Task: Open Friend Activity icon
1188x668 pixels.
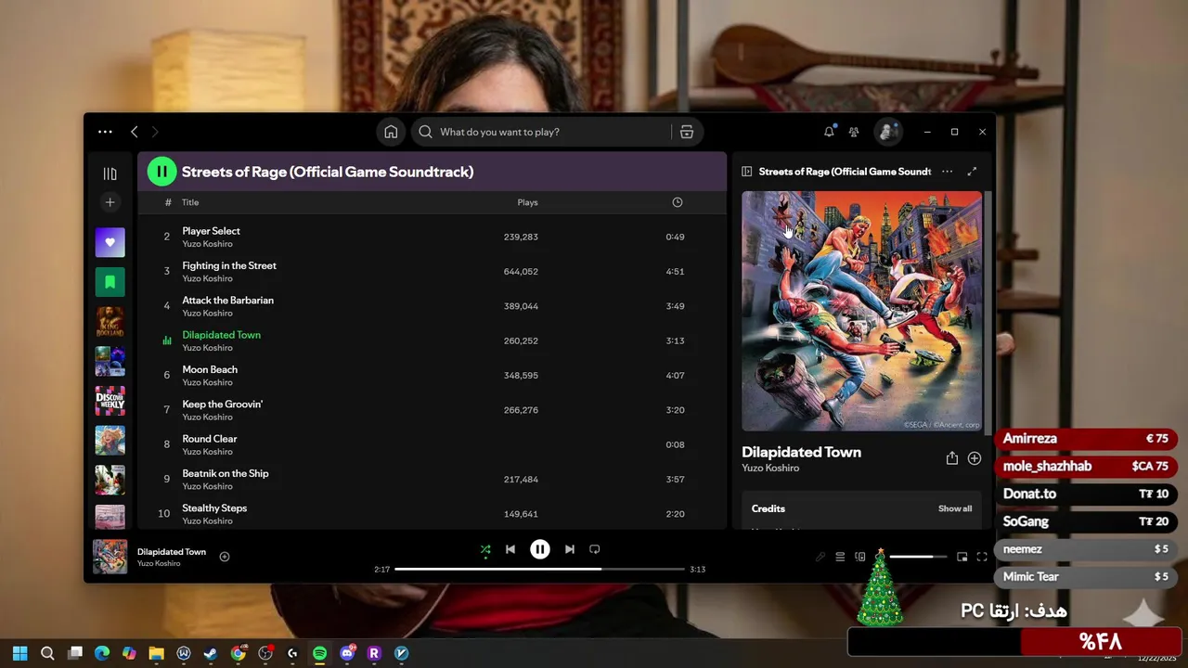Action: point(854,132)
